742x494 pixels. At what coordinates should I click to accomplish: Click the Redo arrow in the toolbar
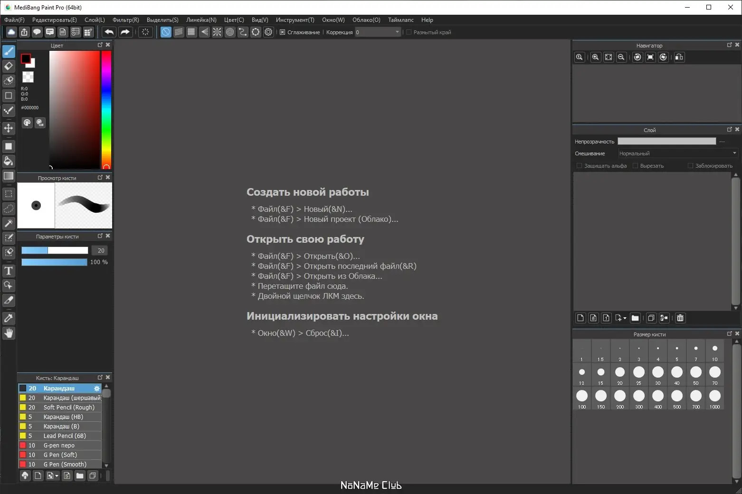125,32
